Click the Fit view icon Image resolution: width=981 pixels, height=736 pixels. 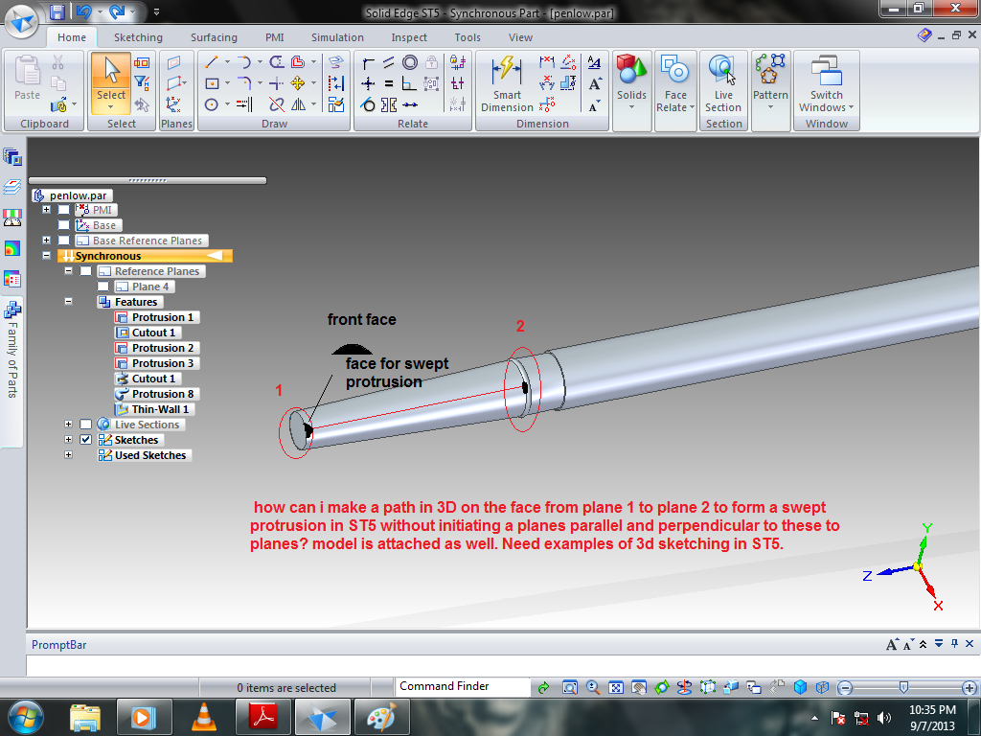point(616,688)
